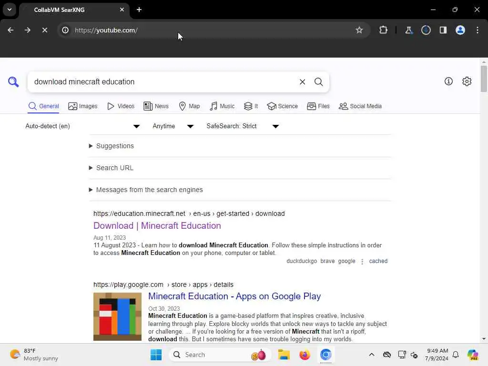The image size is (488, 366).
Task: Switch to the News tab
Action: click(x=156, y=106)
